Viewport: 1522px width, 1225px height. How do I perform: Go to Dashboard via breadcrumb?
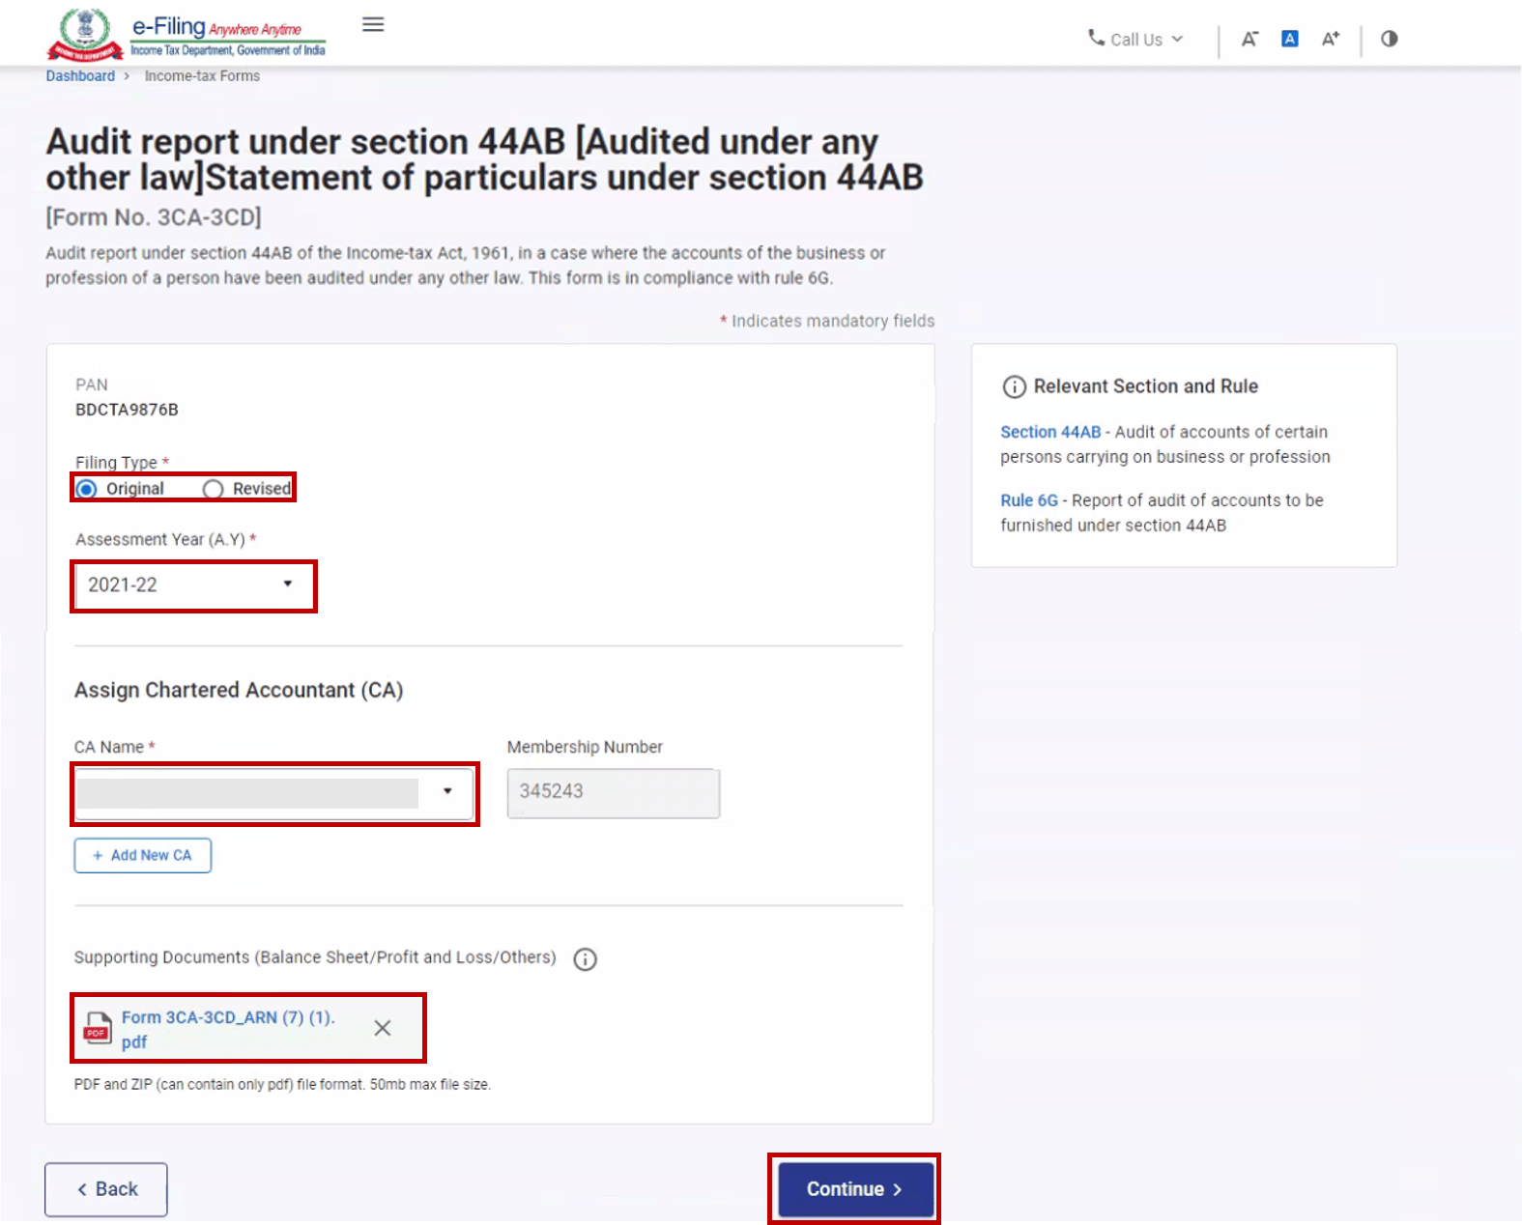click(x=80, y=76)
